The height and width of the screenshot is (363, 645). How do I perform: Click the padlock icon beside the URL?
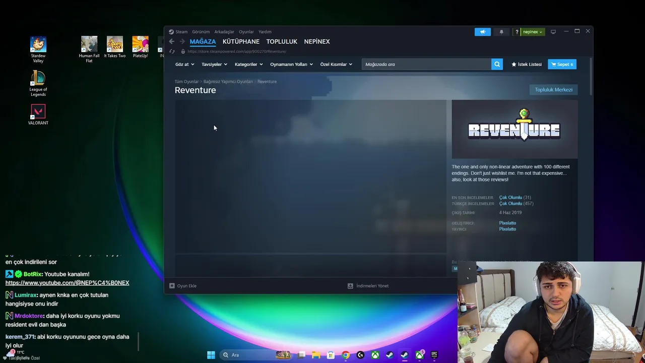click(183, 51)
